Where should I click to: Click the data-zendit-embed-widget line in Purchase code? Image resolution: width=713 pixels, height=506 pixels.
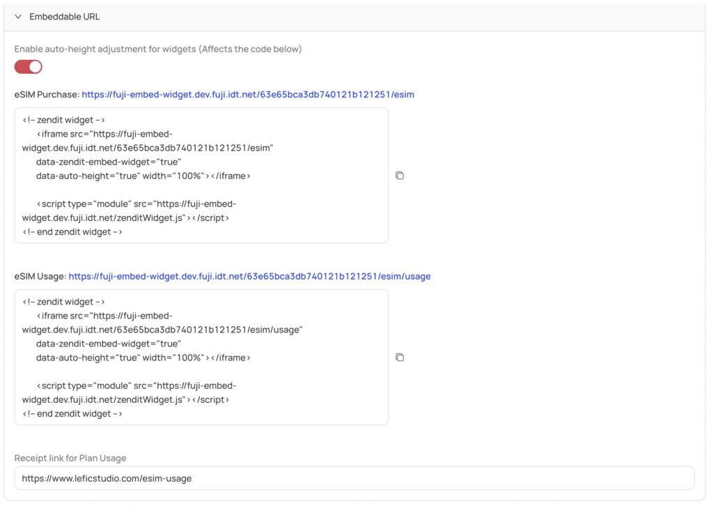pos(109,162)
